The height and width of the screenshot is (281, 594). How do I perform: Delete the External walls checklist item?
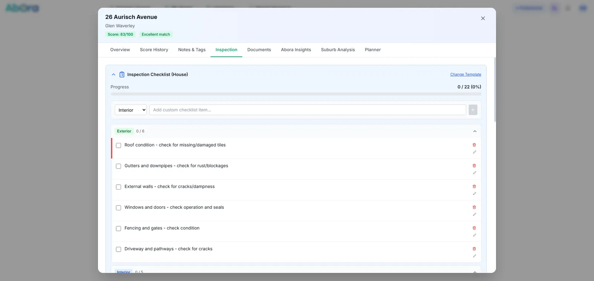point(474,187)
